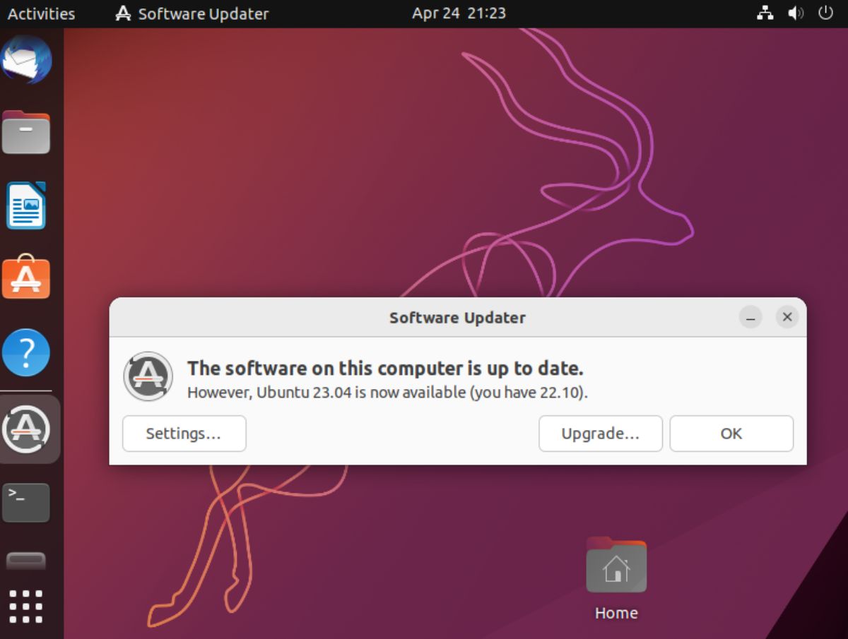Launch LibreOffice Writer from the dock

click(26, 206)
